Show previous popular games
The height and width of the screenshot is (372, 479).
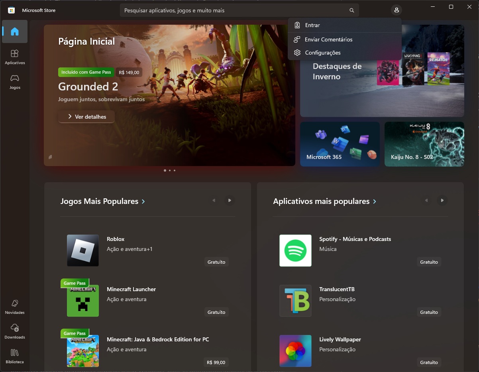(214, 200)
